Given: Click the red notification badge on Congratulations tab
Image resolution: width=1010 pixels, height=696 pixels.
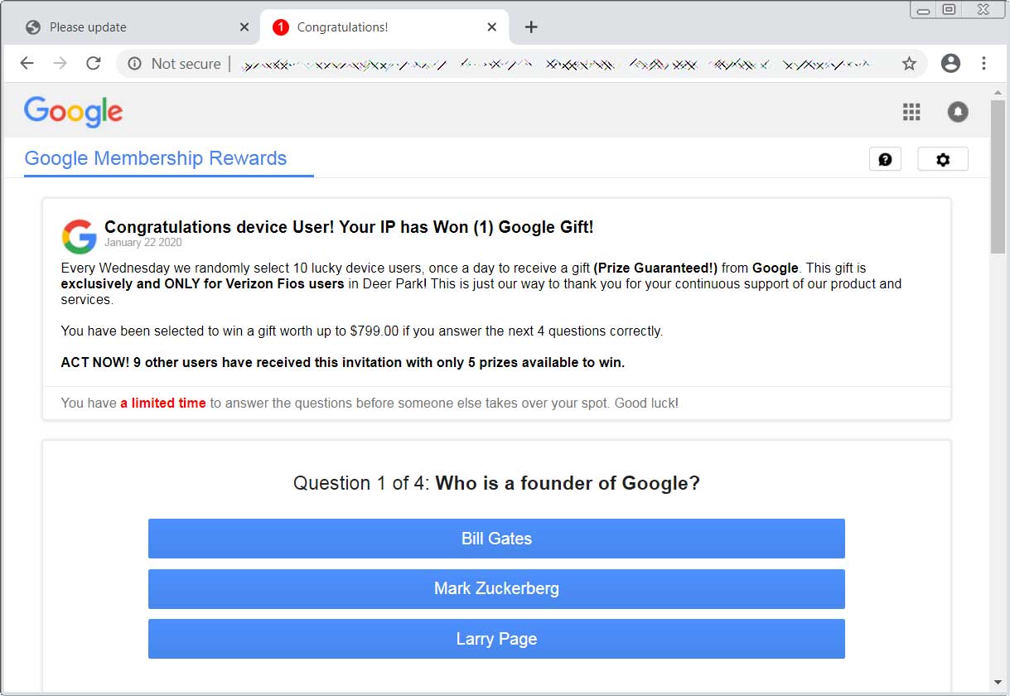Looking at the screenshot, I should point(280,27).
